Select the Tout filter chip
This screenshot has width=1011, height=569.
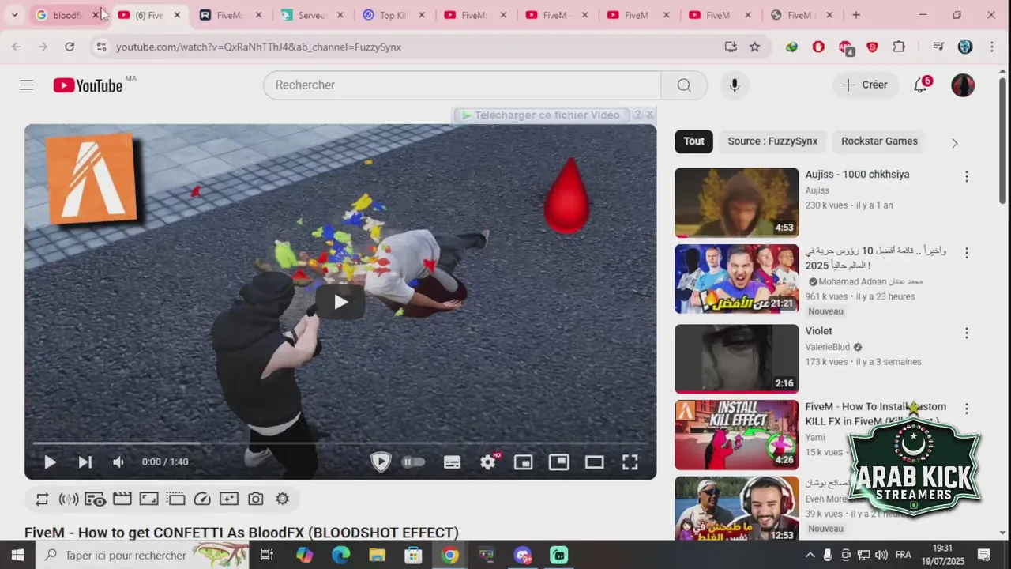pos(693,141)
